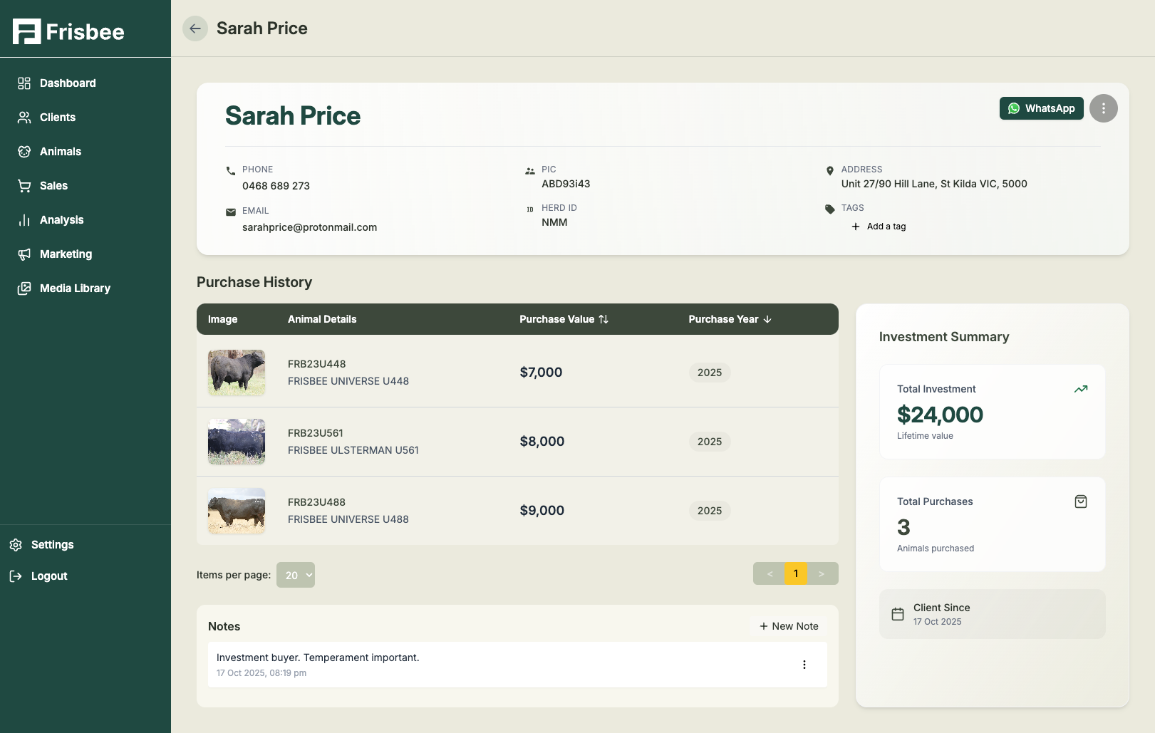Message the client via WhatsApp button
The image size is (1155, 733).
pyautogui.click(x=1041, y=108)
